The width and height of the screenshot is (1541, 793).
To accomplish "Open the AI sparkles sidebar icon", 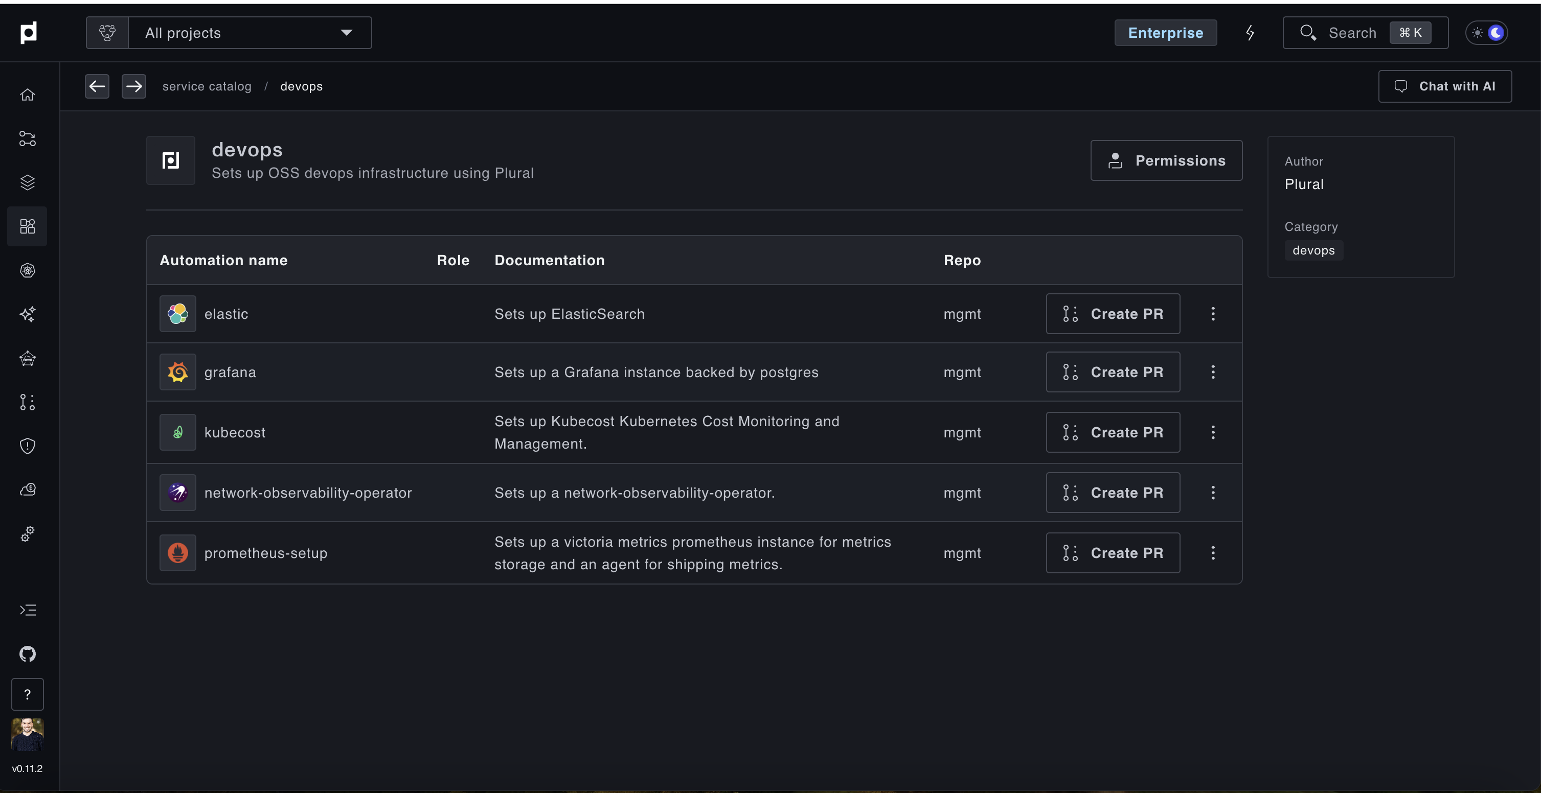I will pyautogui.click(x=28, y=314).
